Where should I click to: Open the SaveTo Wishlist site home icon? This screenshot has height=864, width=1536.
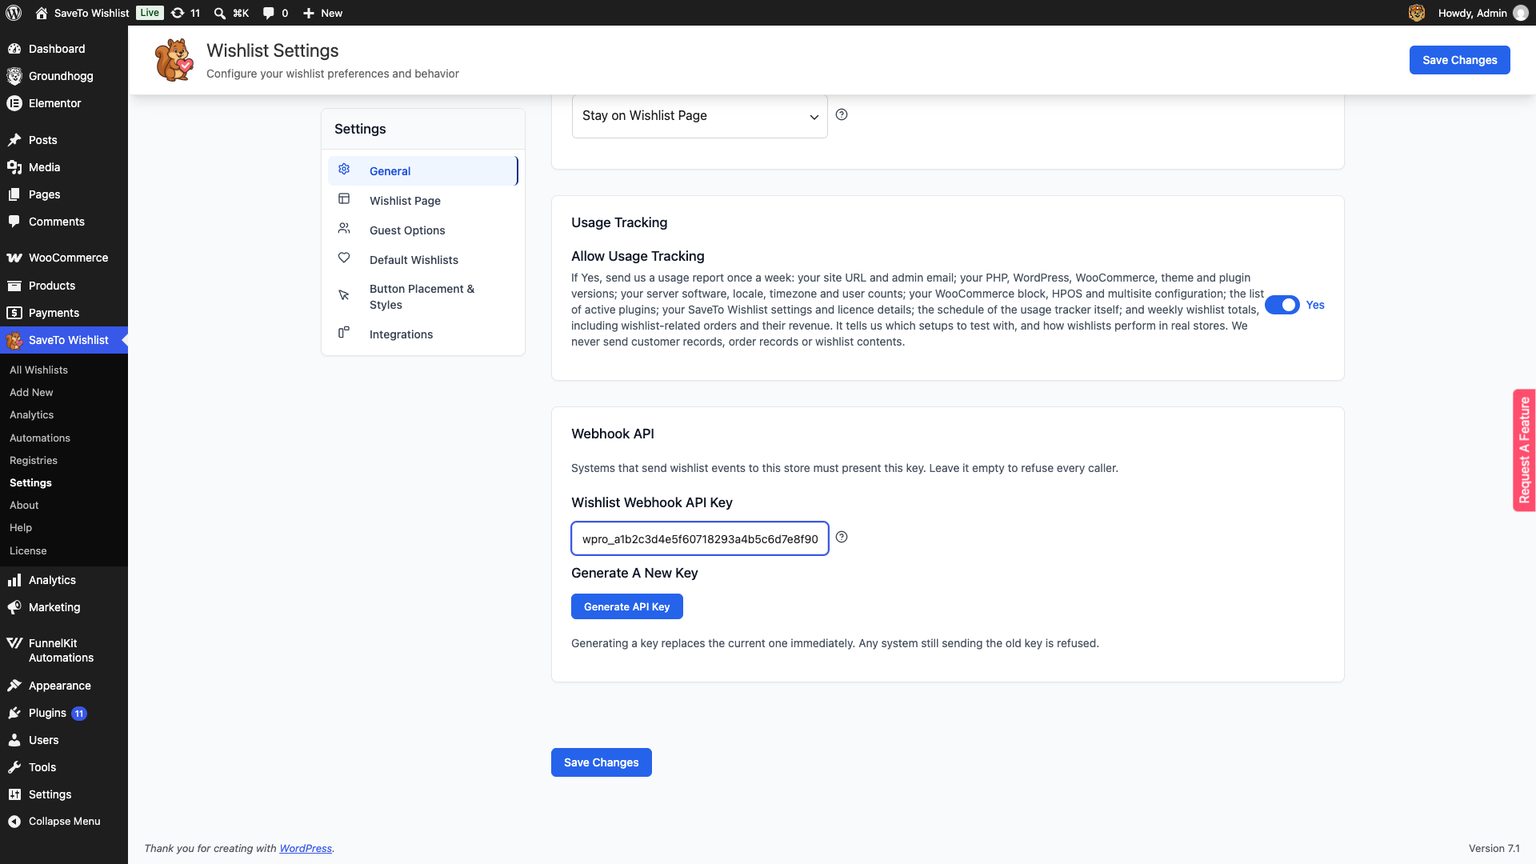click(x=42, y=13)
